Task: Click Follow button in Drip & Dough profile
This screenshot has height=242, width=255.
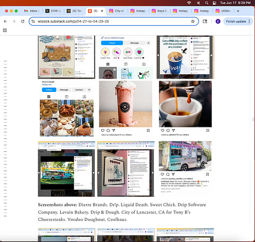Action: (x=49, y=90)
